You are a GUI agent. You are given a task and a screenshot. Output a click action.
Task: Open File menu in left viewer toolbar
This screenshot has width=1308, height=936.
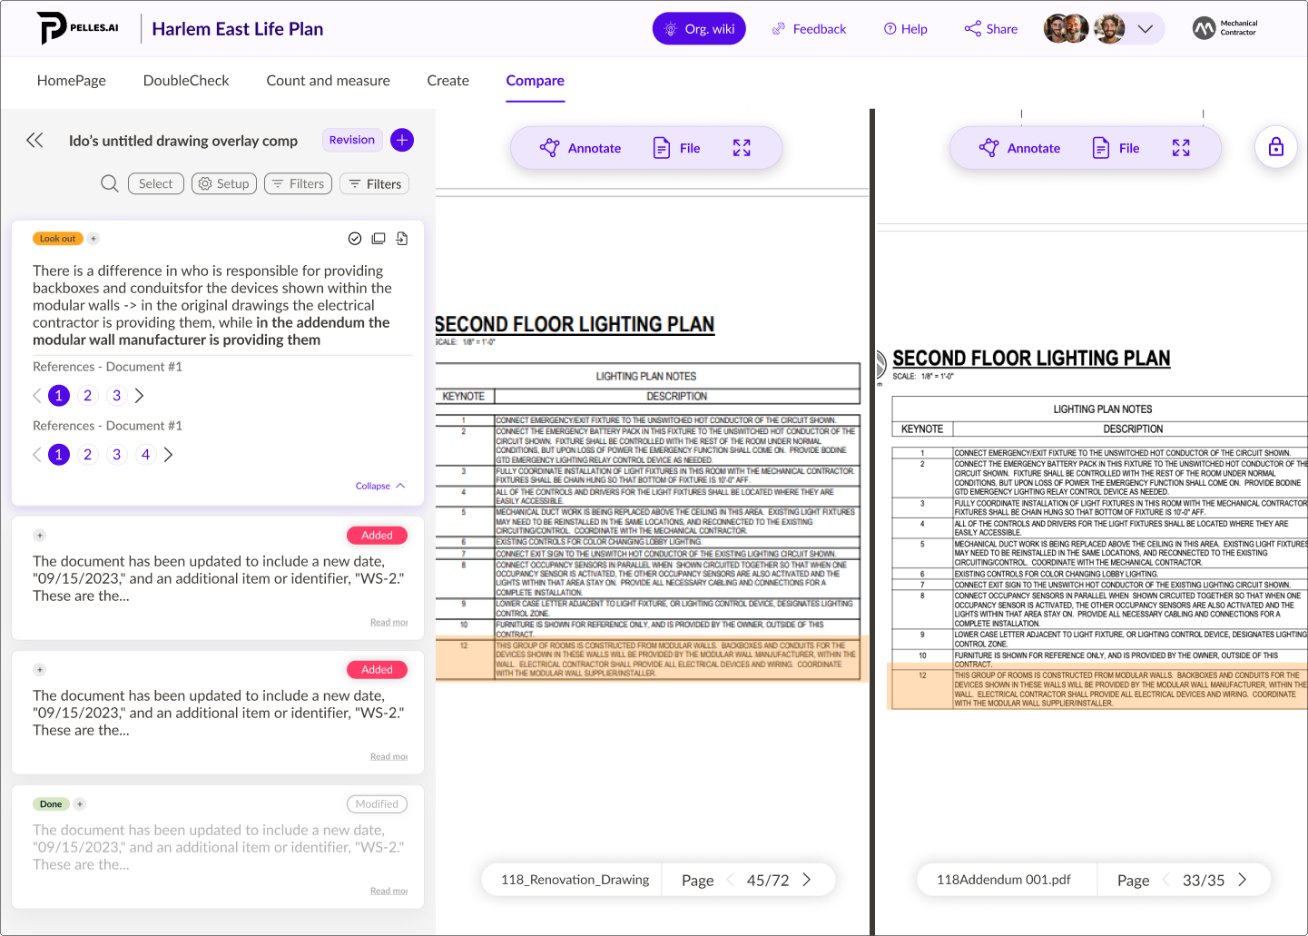pos(677,148)
